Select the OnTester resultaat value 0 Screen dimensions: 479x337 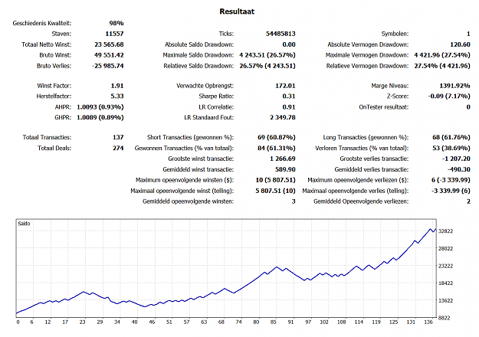(468, 107)
